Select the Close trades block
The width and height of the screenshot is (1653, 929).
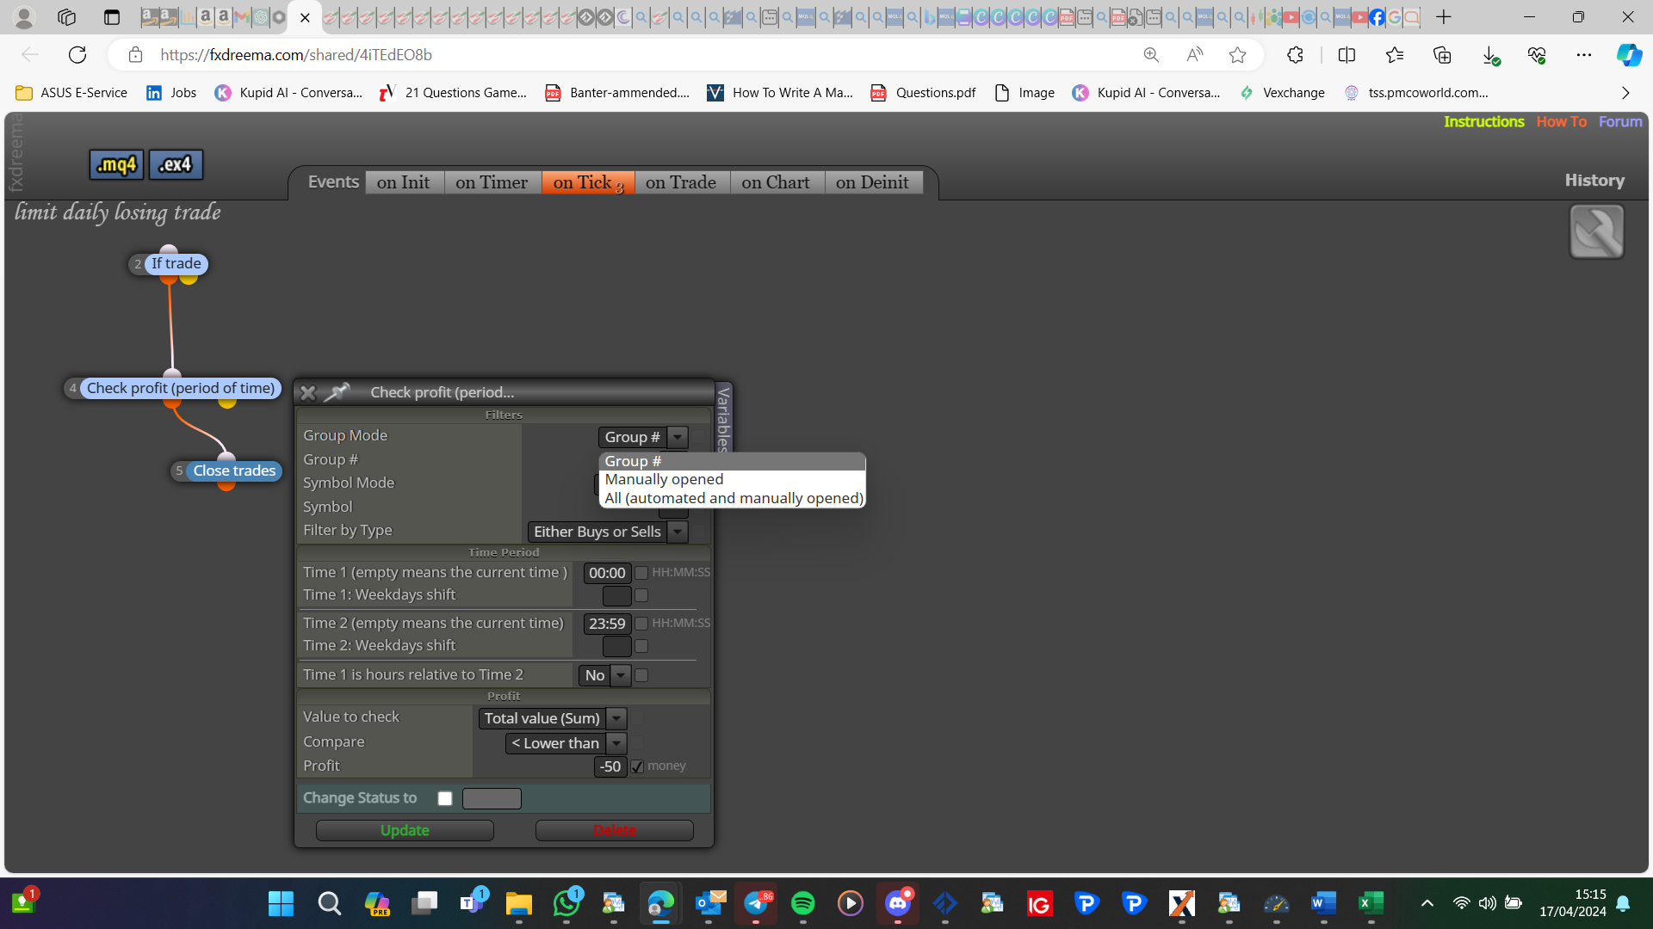234,471
